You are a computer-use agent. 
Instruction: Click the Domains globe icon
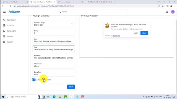pyautogui.click(x=4, y=25)
